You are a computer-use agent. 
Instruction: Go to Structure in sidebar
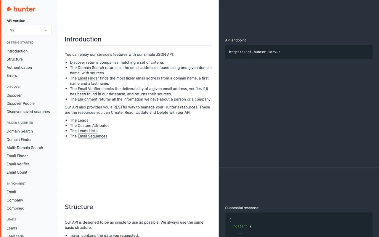(15, 59)
